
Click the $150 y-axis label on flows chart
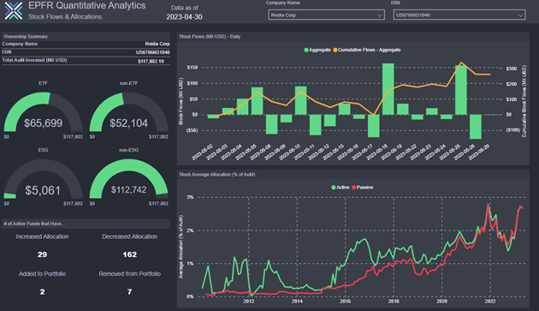click(192, 68)
